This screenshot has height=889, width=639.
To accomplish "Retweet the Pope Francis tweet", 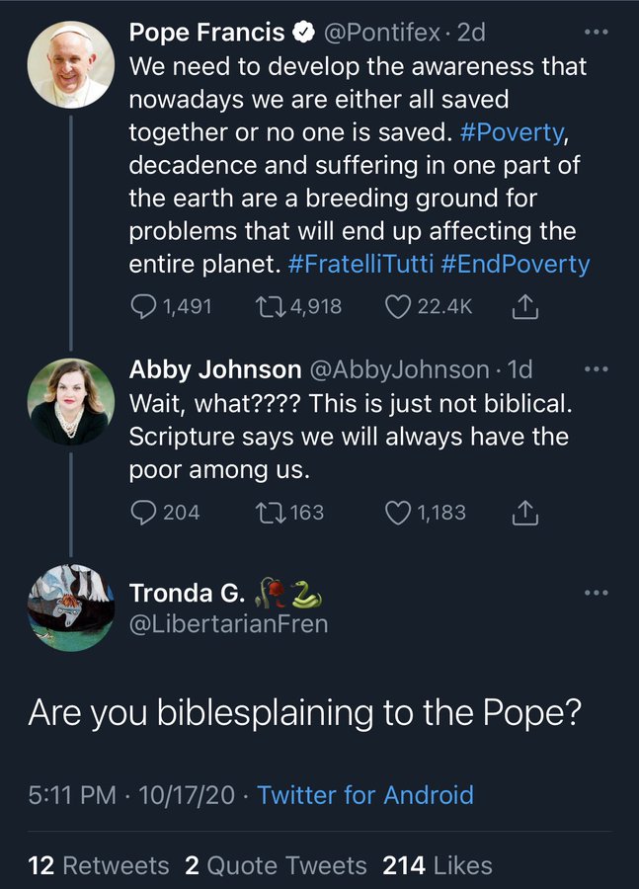I will click(x=269, y=307).
